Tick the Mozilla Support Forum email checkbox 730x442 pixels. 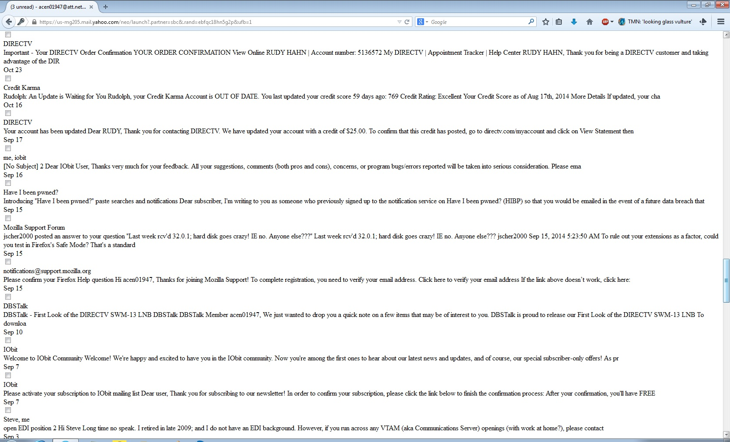[x=8, y=218]
